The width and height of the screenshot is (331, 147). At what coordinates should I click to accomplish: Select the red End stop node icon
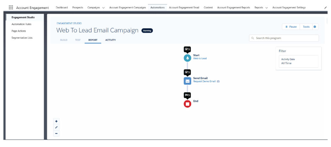(x=187, y=104)
